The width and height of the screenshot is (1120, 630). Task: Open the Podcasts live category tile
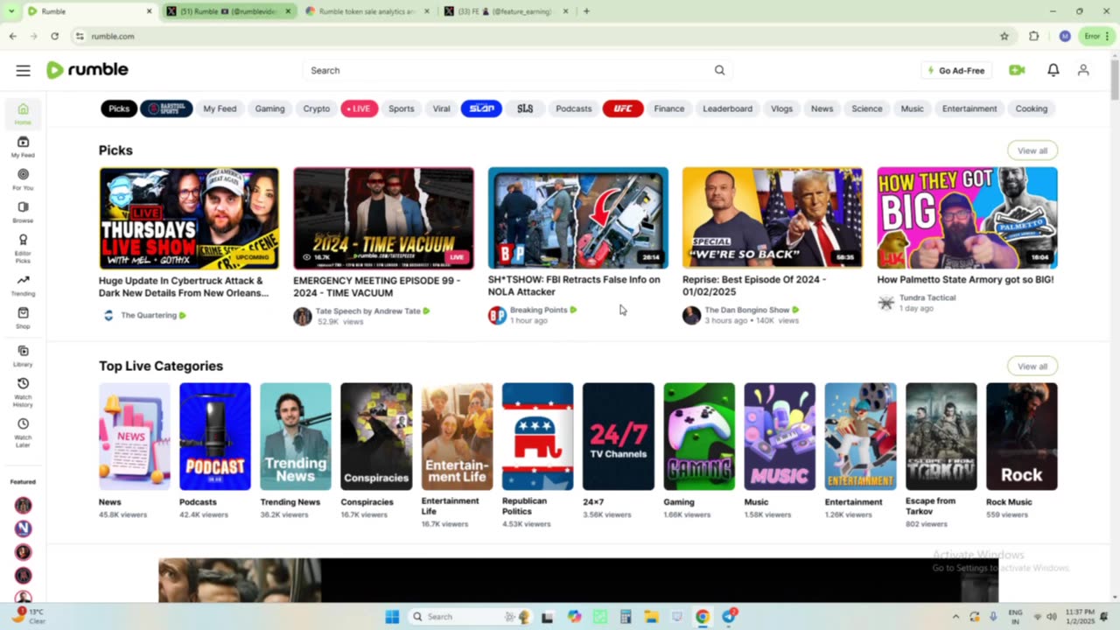click(x=215, y=437)
